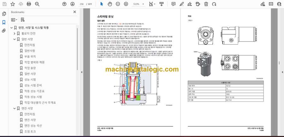Click the scrolling mode keyboard icon
Screen dimensions: 284x137
click(162, 4)
